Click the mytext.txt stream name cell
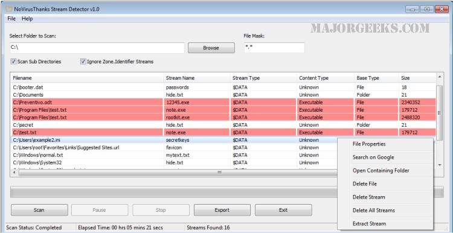This screenshot has width=453, height=233. coord(178,155)
